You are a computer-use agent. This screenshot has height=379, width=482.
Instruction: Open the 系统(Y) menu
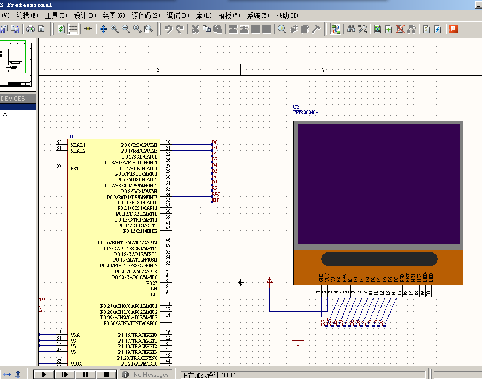(x=258, y=15)
